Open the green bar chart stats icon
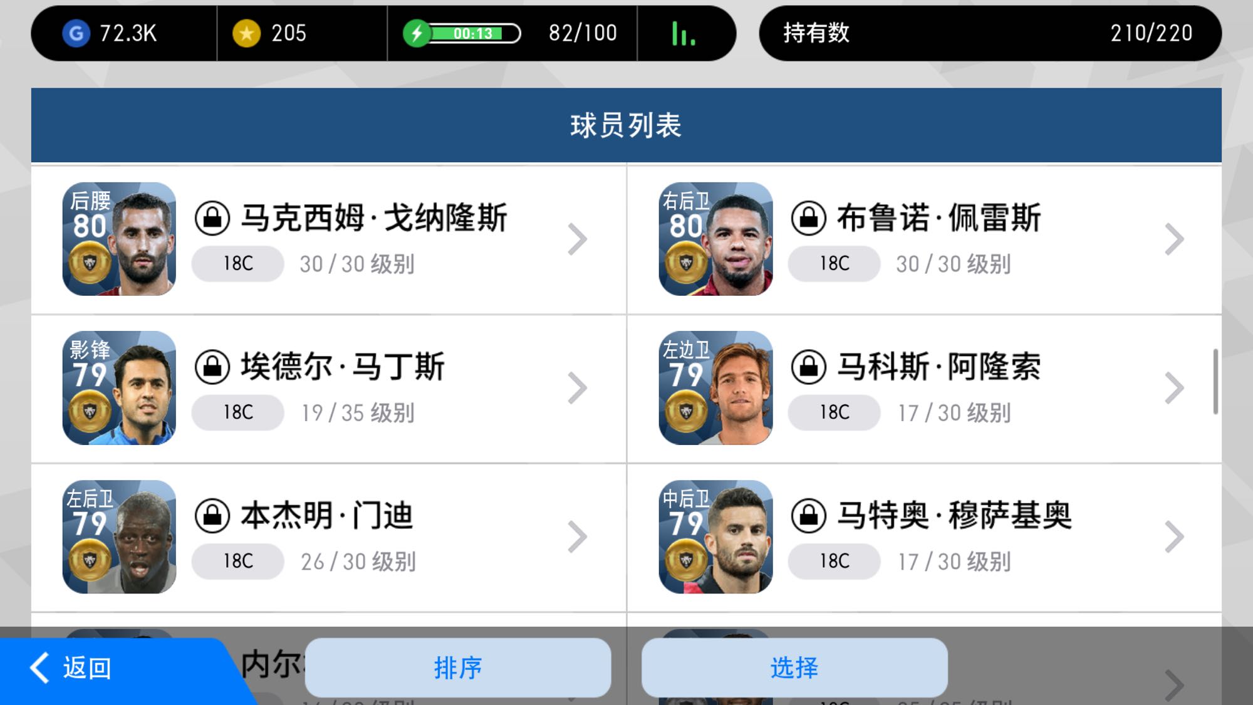Image resolution: width=1253 pixels, height=705 pixels. (x=684, y=33)
